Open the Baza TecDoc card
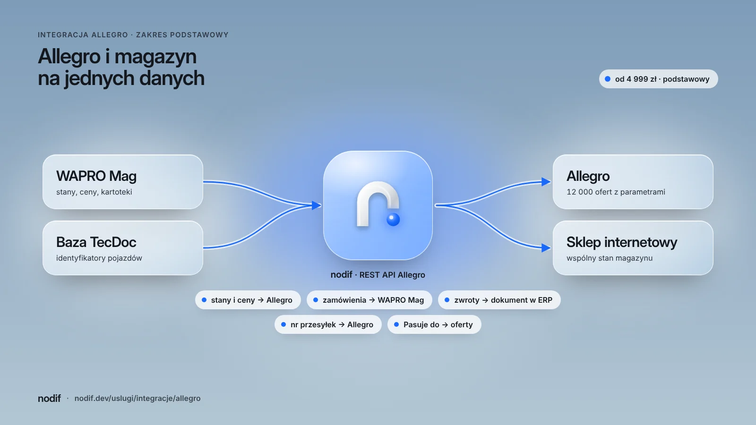The width and height of the screenshot is (756, 425). pyautogui.click(x=123, y=248)
